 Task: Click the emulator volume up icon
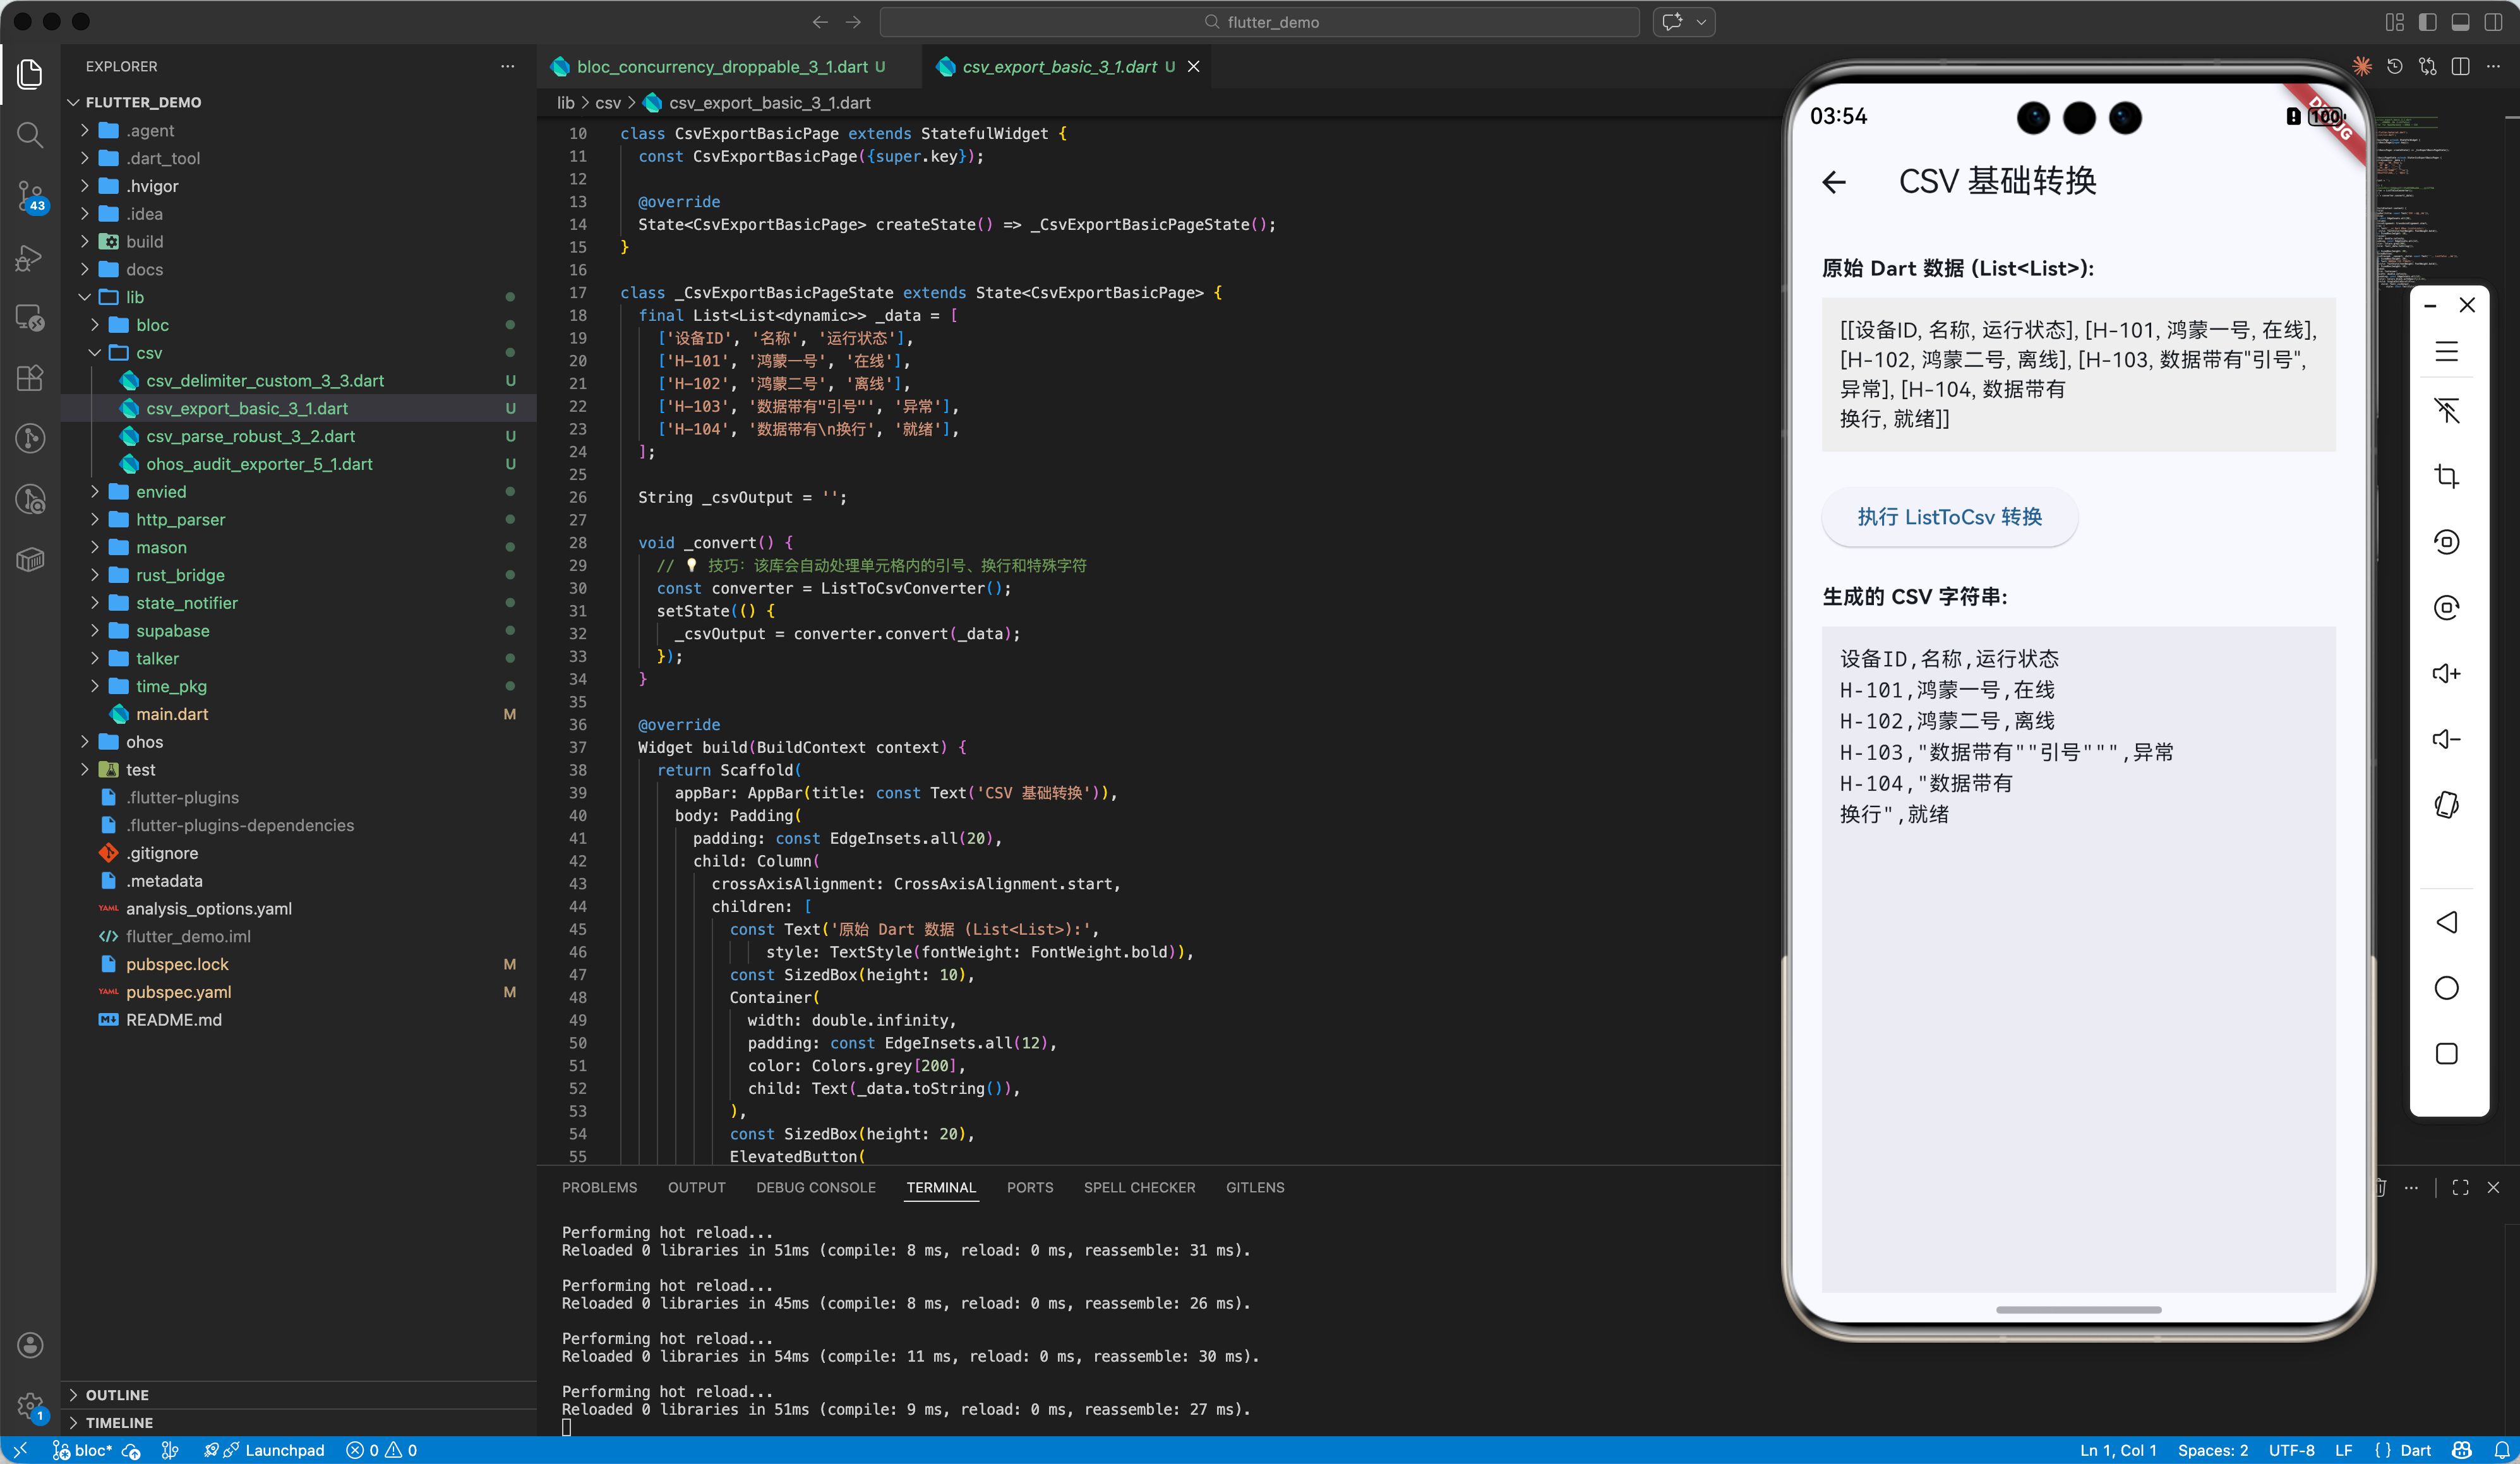tap(2446, 673)
